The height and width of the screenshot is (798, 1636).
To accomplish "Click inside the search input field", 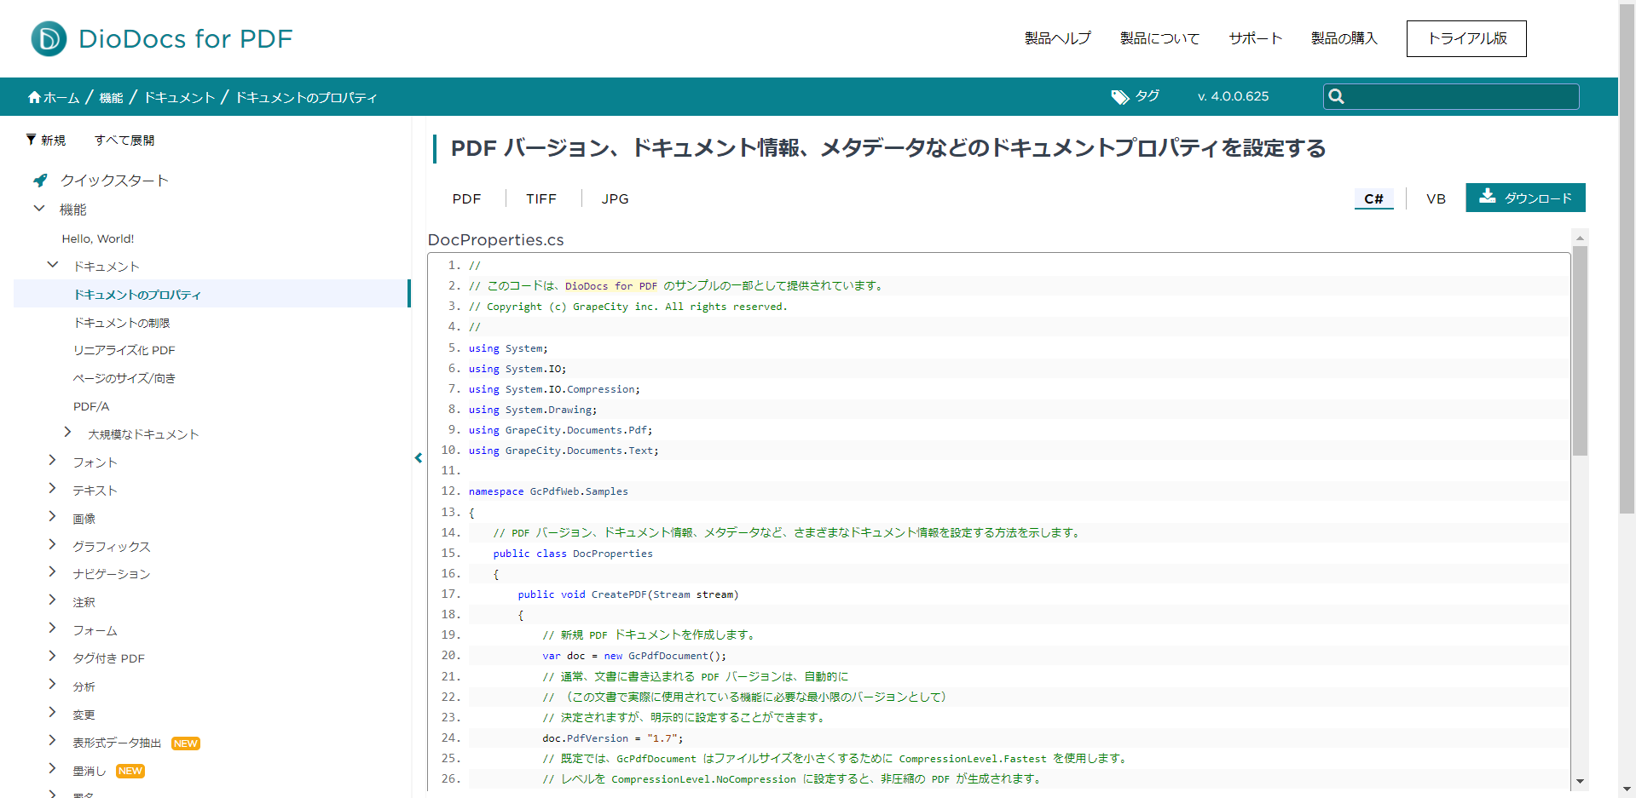I will [x=1451, y=96].
